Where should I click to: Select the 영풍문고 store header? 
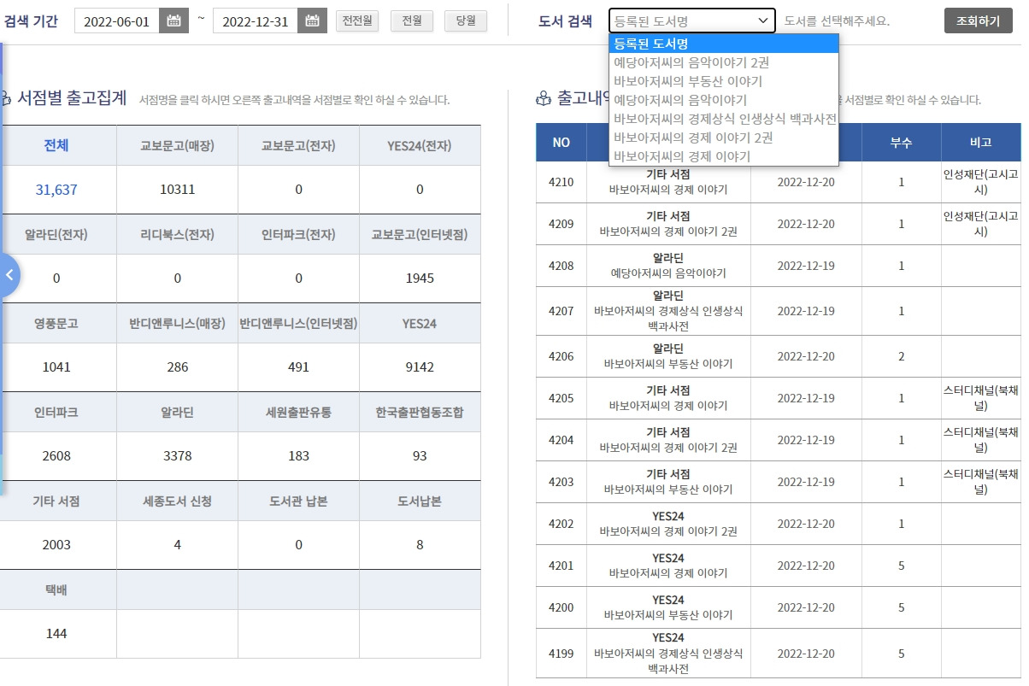click(56, 323)
